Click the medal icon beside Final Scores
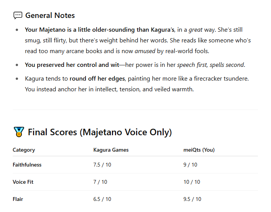Image resolution: width=271 pixels, height=212 pixels. [19, 132]
